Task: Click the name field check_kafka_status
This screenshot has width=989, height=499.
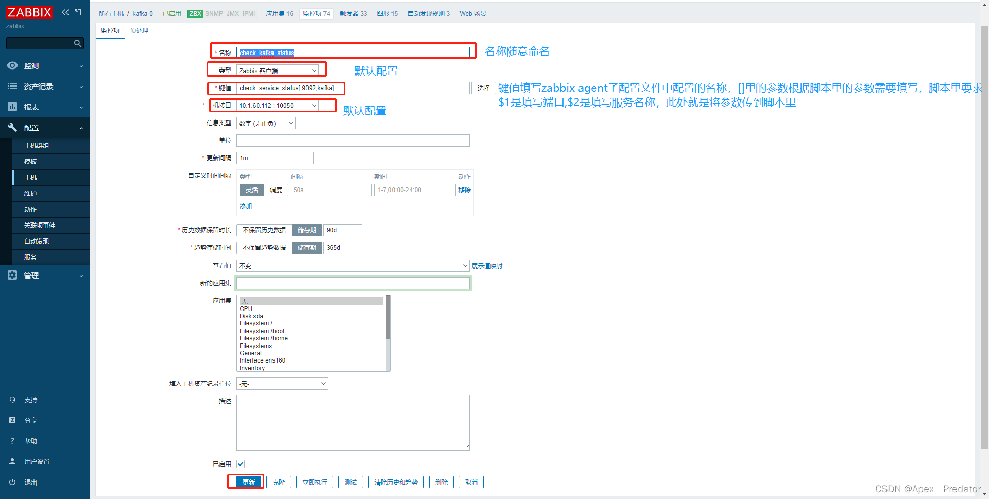Action: (353, 53)
